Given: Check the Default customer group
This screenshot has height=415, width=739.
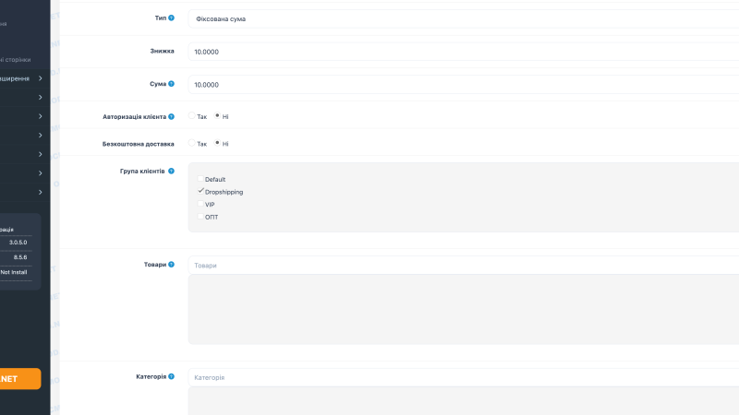Looking at the screenshot, I should click(x=200, y=179).
